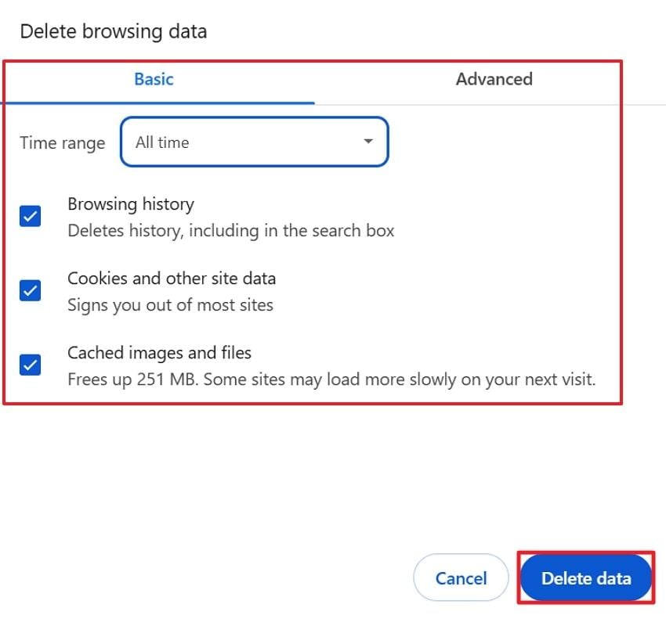Expand the Time range dropdown arrow
The width and height of the screenshot is (666, 619).
point(368,142)
